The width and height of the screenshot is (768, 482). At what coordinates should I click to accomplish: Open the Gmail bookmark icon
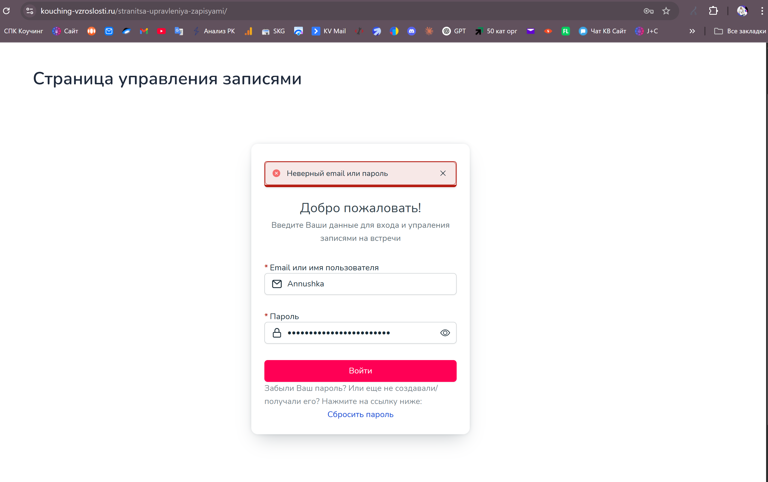point(144,31)
